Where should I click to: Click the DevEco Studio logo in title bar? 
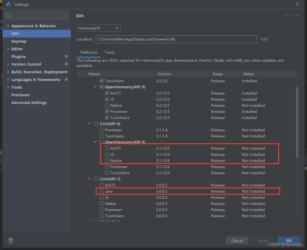click(9, 4)
